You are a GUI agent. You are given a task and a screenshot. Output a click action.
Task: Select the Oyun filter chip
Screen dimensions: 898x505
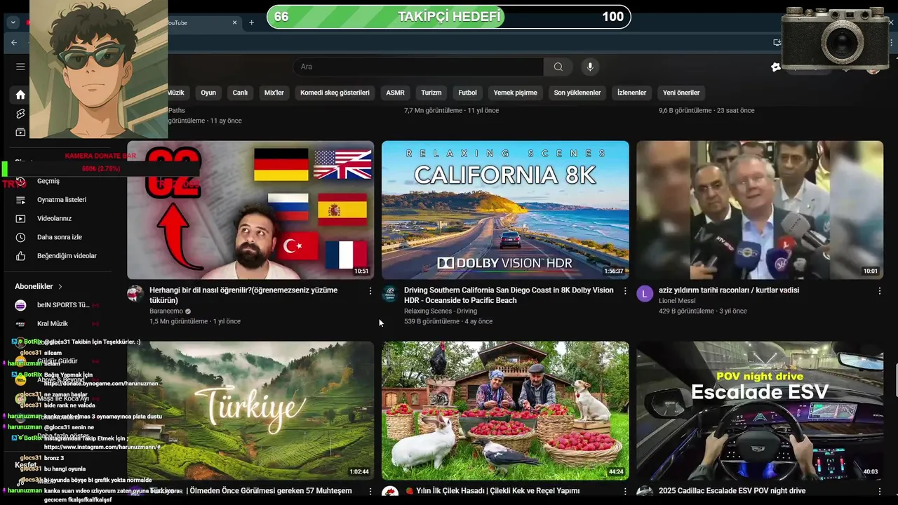click(208, 93)
